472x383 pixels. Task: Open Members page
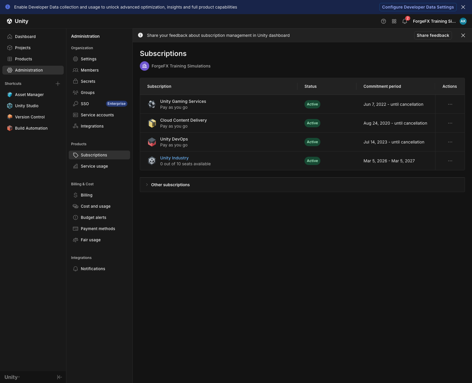click(x=99, y=70)
